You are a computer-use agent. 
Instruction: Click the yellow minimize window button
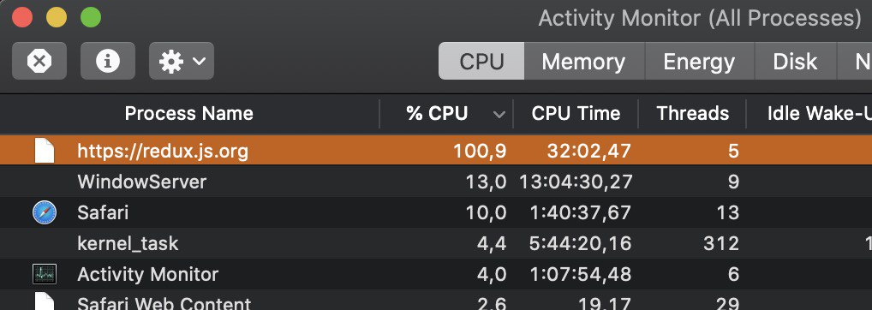[57, 18]
